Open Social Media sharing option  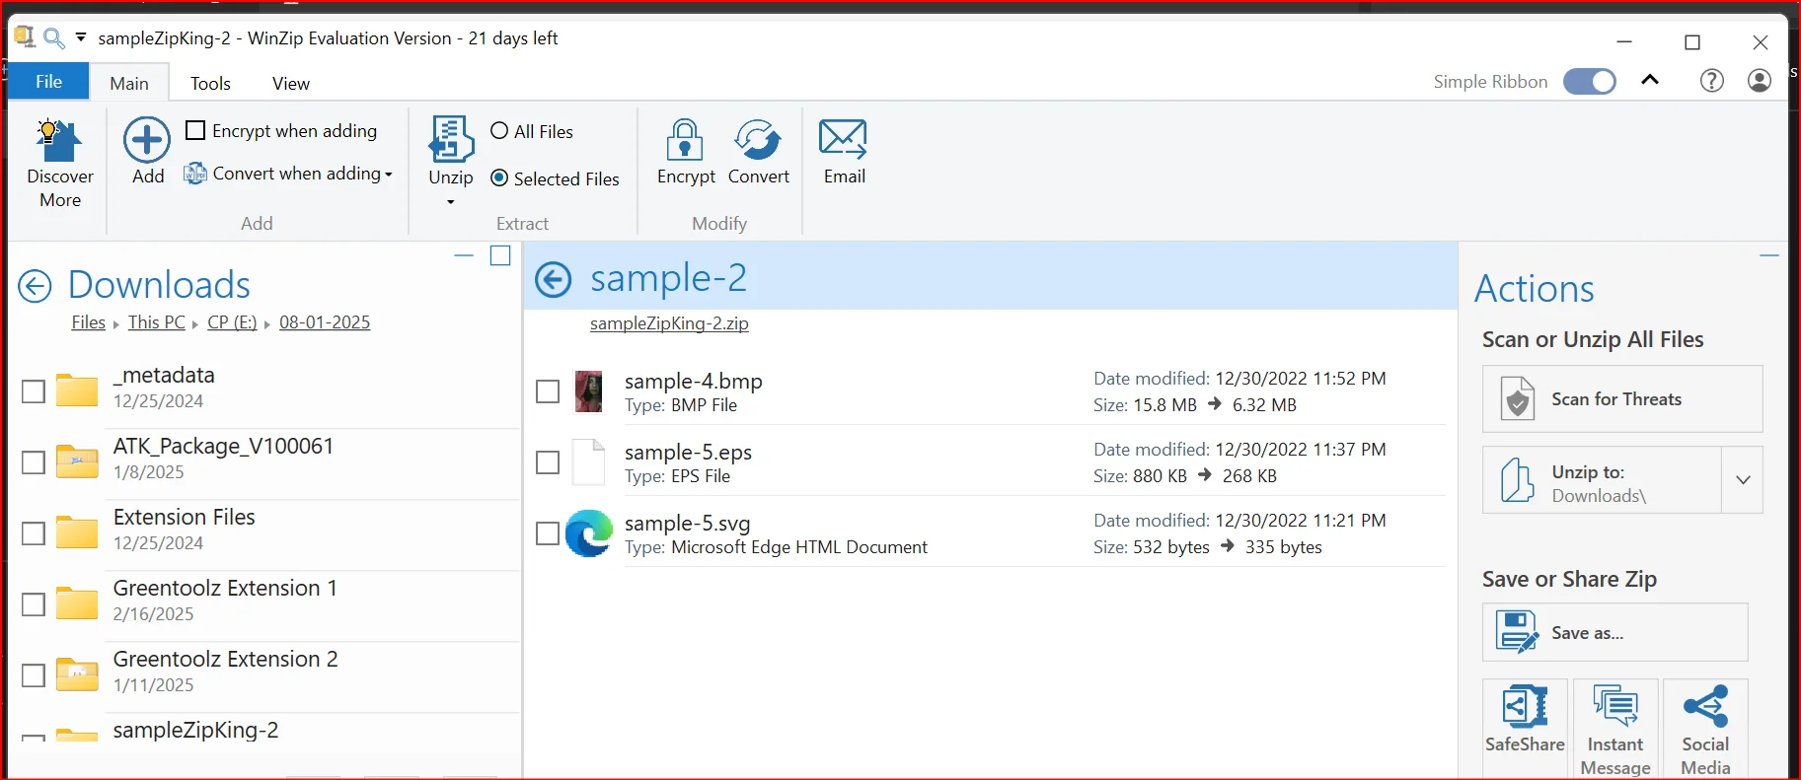pos(1705,729)
